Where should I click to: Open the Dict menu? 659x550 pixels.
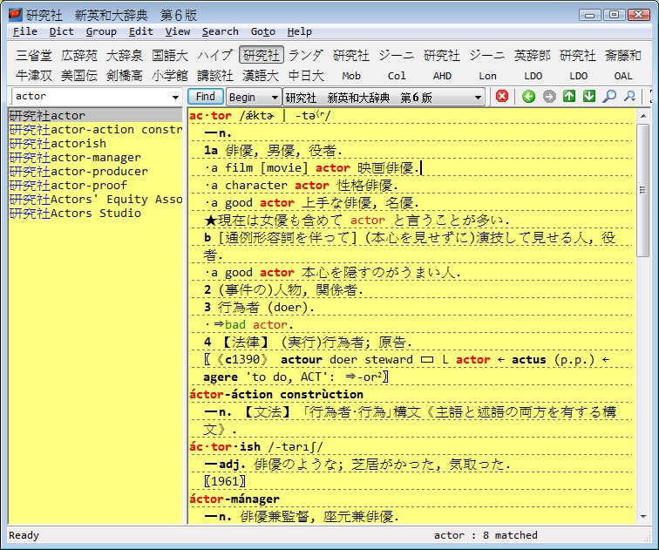click(x=61, y=31)
